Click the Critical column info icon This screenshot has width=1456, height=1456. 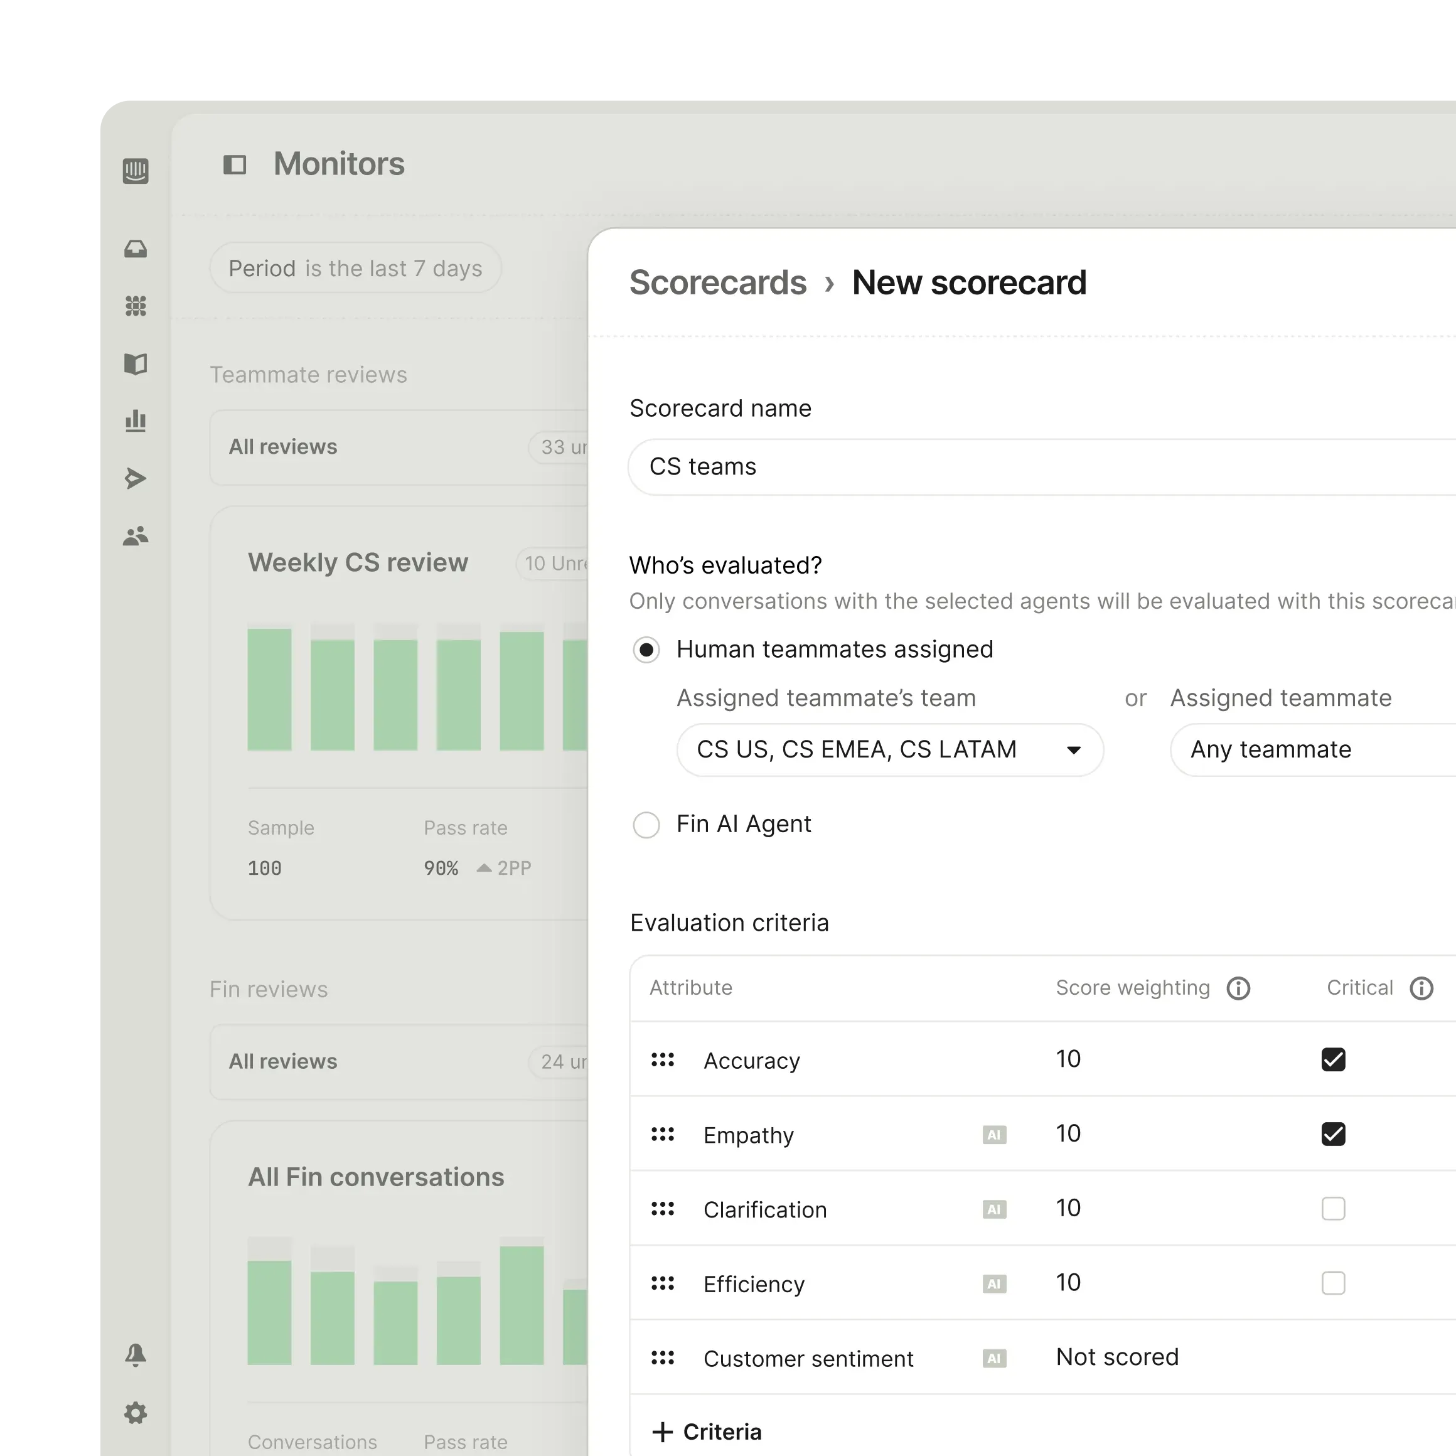pyautogui.click(x=1421, y=988)
